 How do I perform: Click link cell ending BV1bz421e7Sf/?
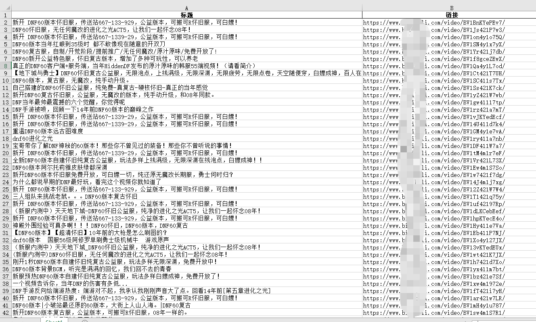click(x=449, y=276)
